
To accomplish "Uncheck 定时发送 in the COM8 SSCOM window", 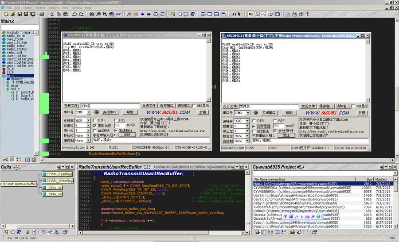I will coord(95,126).
